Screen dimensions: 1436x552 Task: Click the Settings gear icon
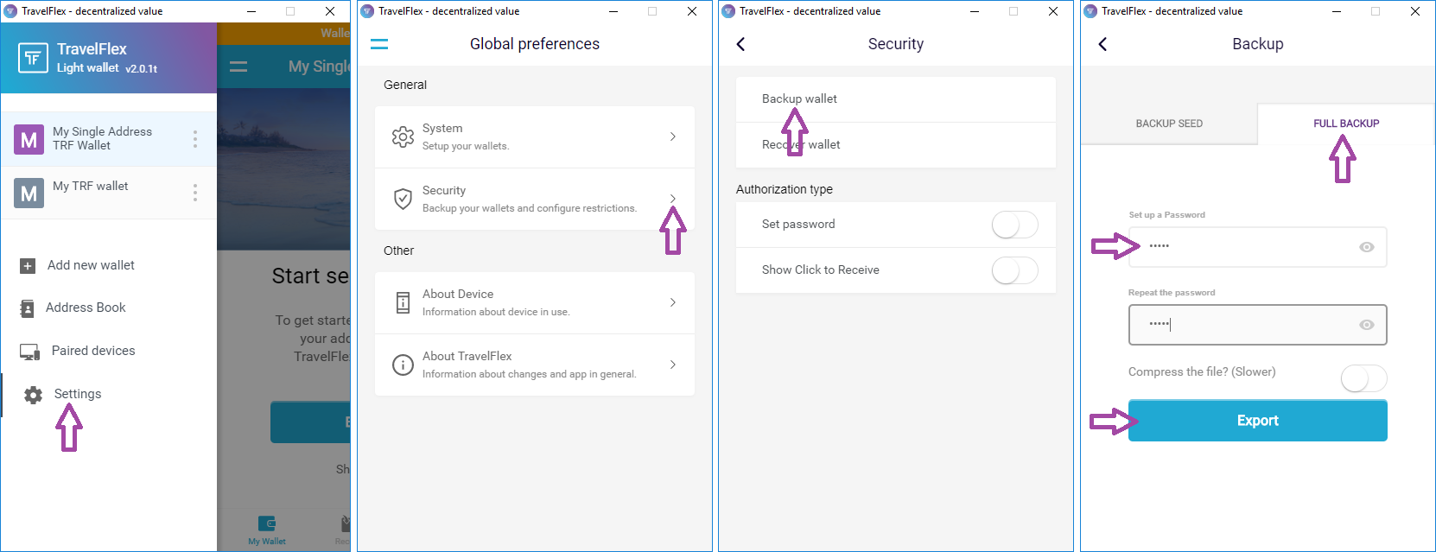pos(33,395)
